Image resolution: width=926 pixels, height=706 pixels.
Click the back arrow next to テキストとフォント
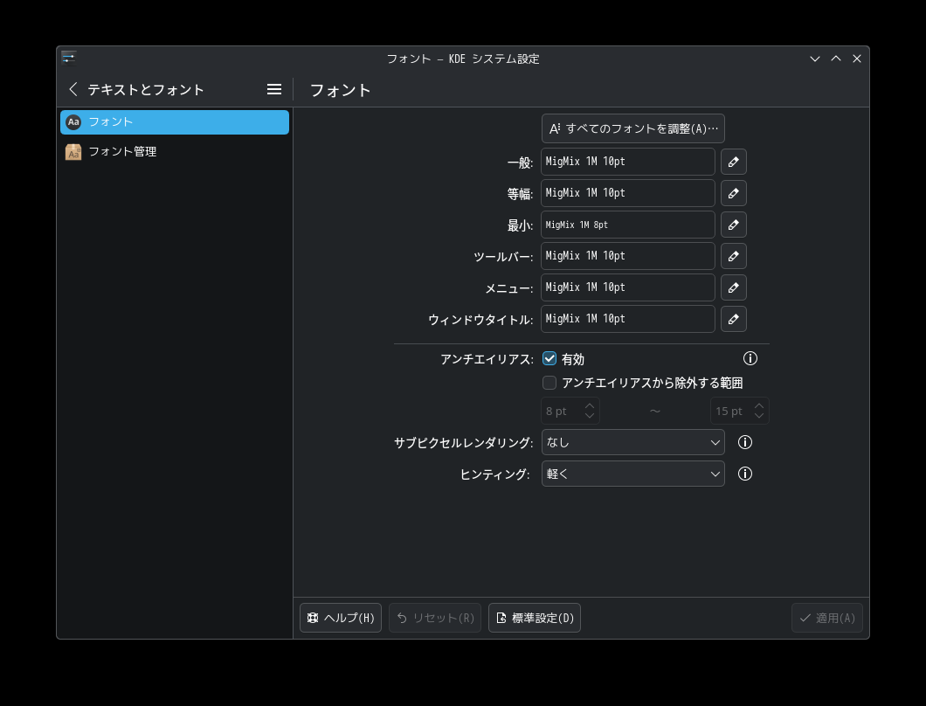click(73, 89)
